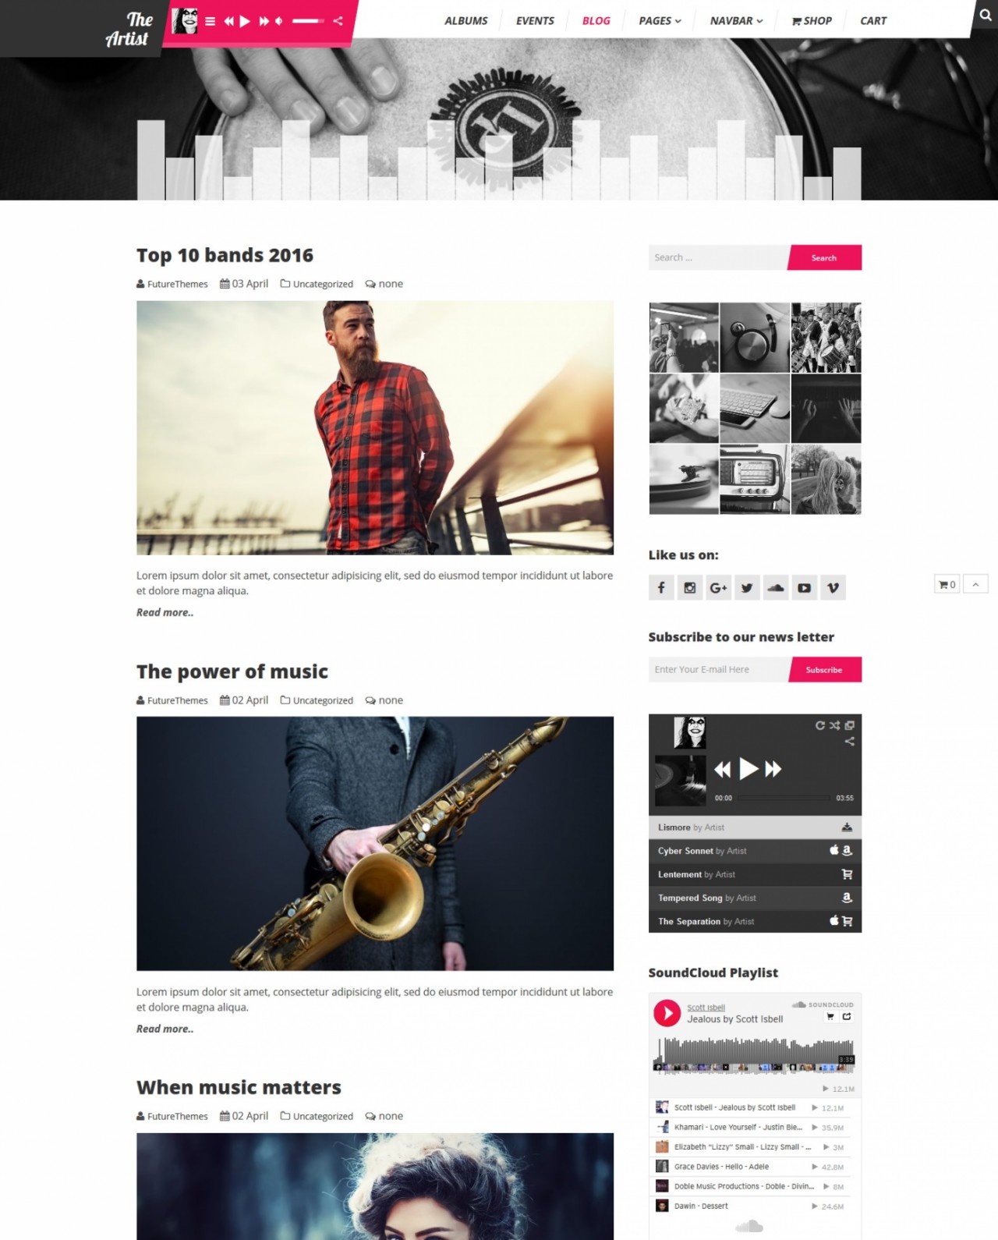998x1240 pixels.
Task: Adjust the volume slider in top player
Action: tap(308, 21)
